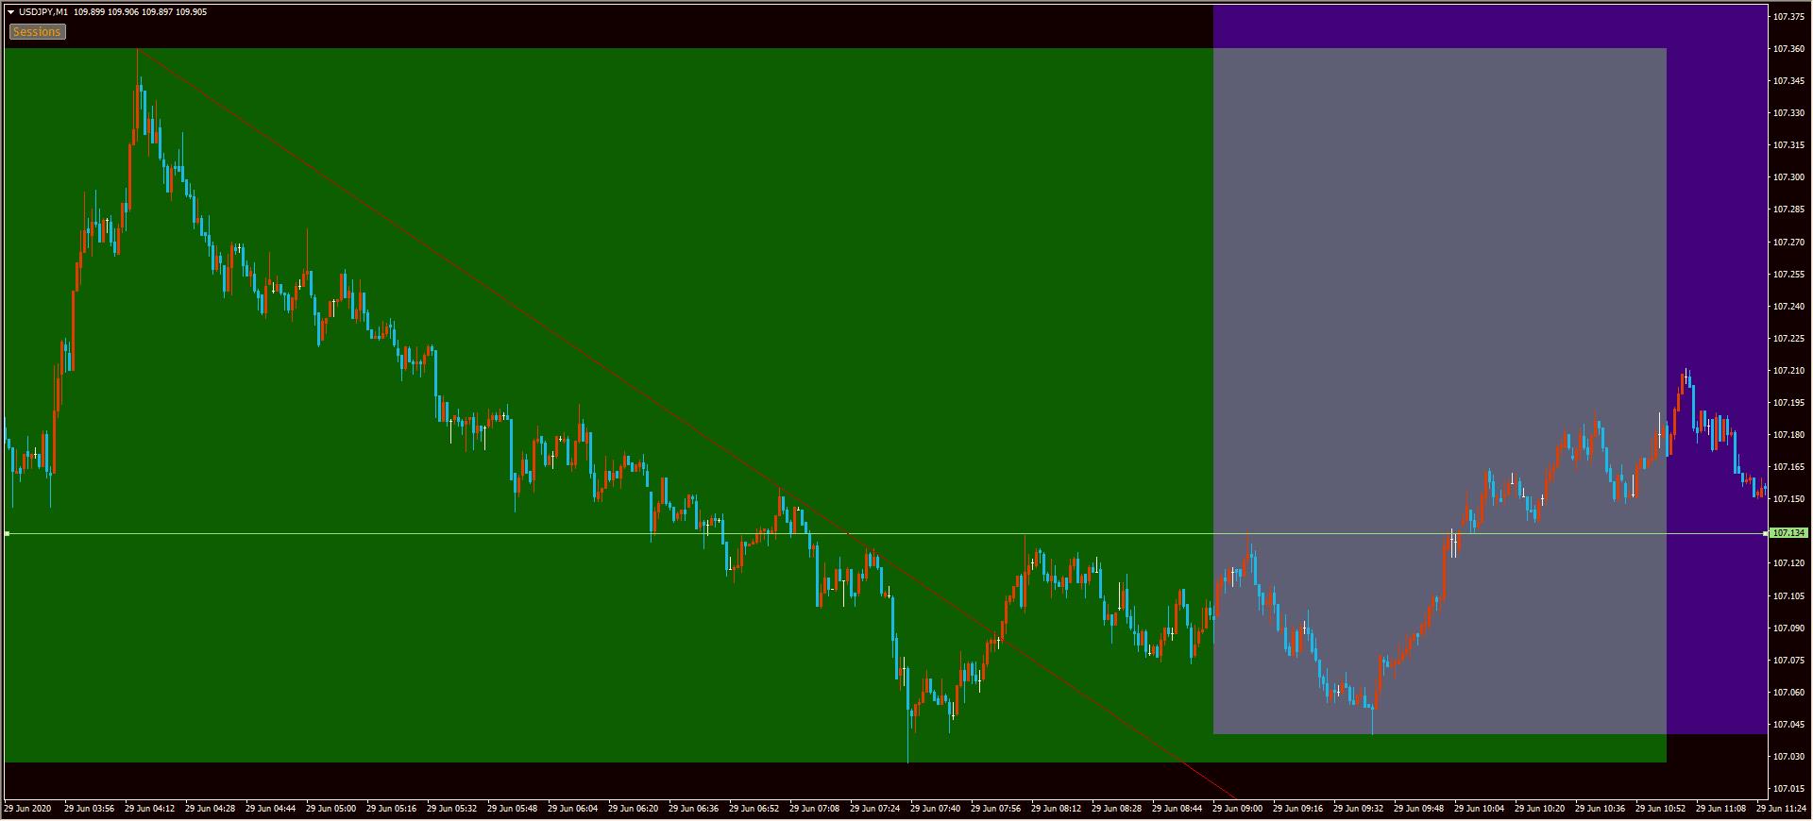1813x821 pixels.
Task: Click left-end handle of the horizontal line
Action: (7, 534)
